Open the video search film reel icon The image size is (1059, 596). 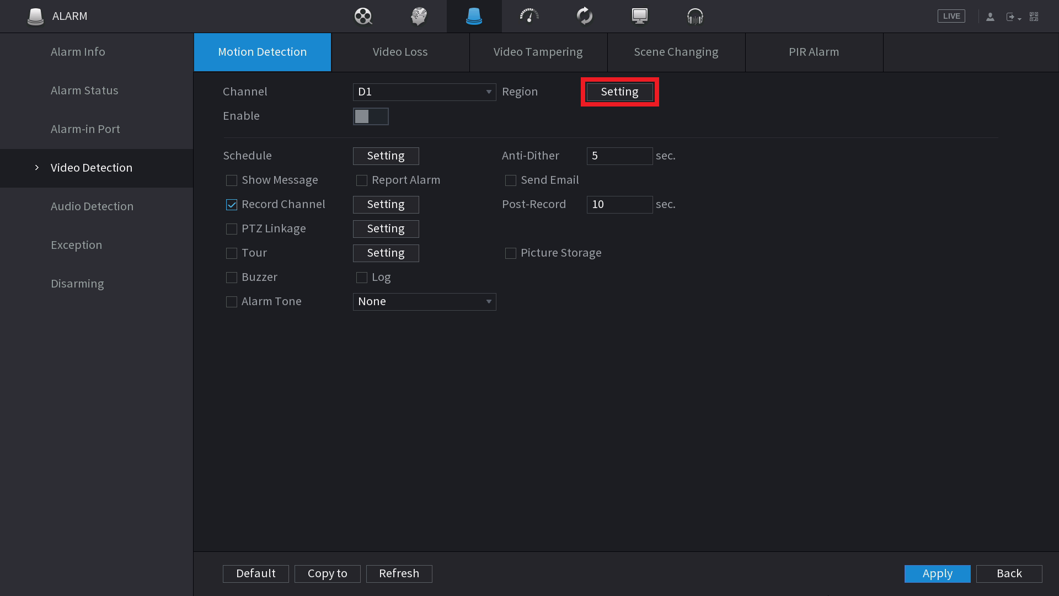click(363, 16)
